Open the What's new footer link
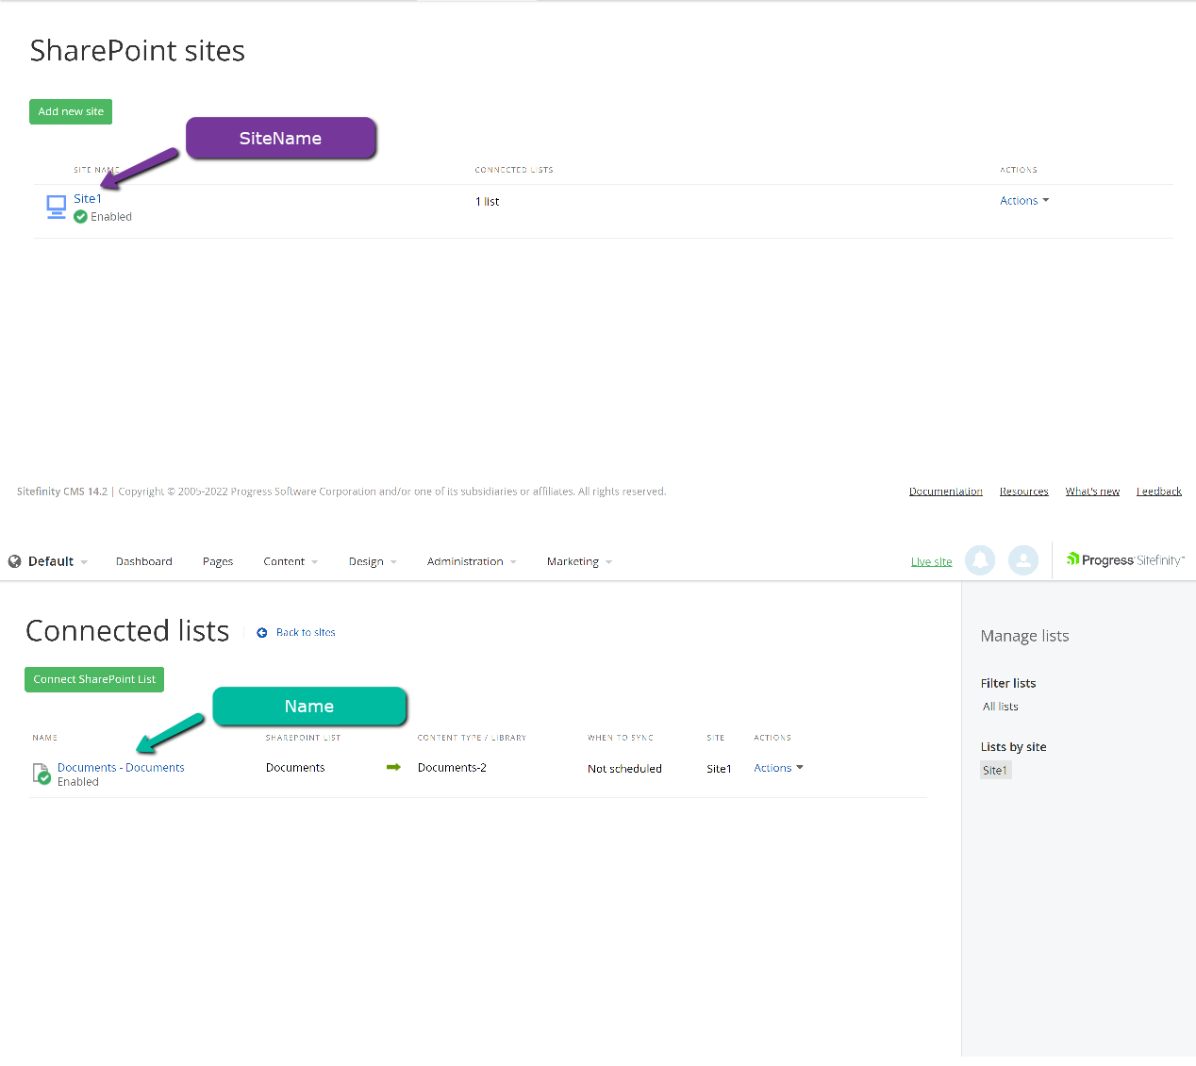 [1092, 491]
